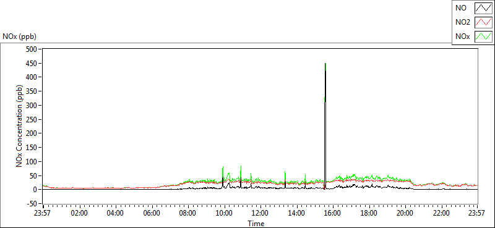Click the Time axis label
This screenshot has width=495, height=228.
256,224
